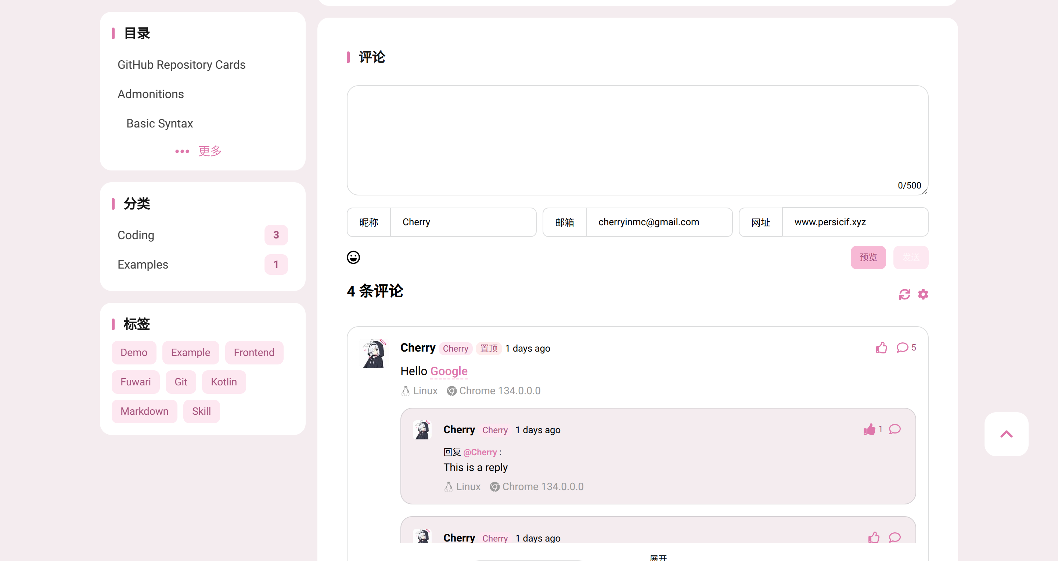Open Cherry's avatar on 'This is a reply'

tap(422, 430)
